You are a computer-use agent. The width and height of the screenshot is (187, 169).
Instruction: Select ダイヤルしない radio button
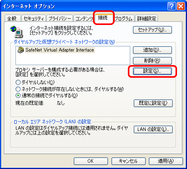18,83
